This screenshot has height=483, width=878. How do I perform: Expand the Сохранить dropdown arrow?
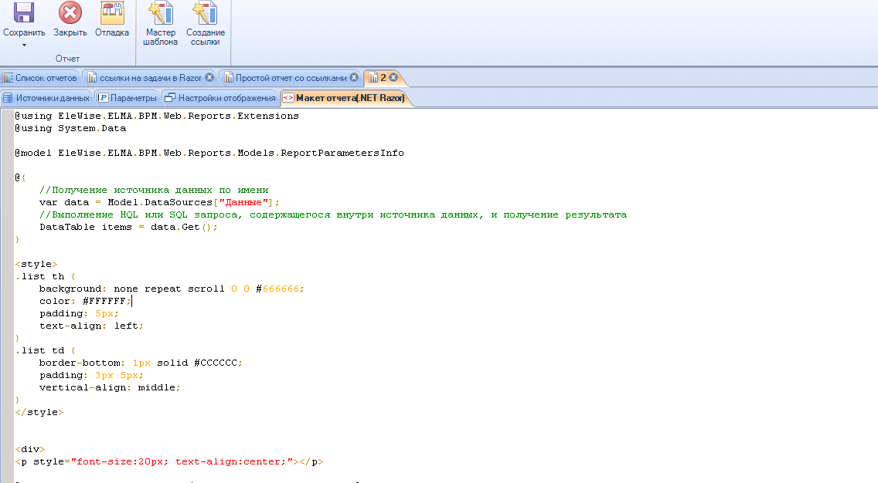pyautogui.click(x=24, y=45)
